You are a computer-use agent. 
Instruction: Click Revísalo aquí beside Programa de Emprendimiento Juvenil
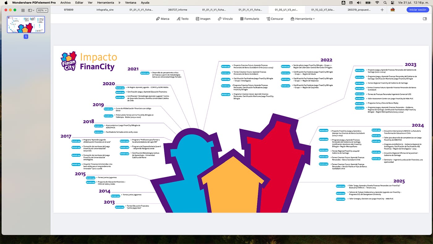tap(125, 147)
